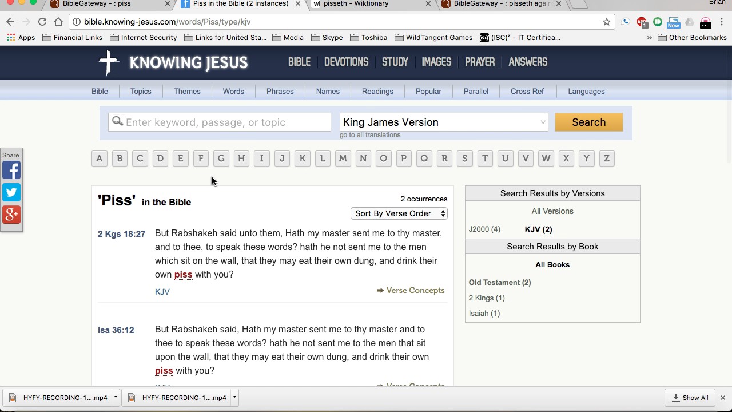Select Topics in sub navigation
Viewport: 732px width, 412px height.
pos(141,91)
